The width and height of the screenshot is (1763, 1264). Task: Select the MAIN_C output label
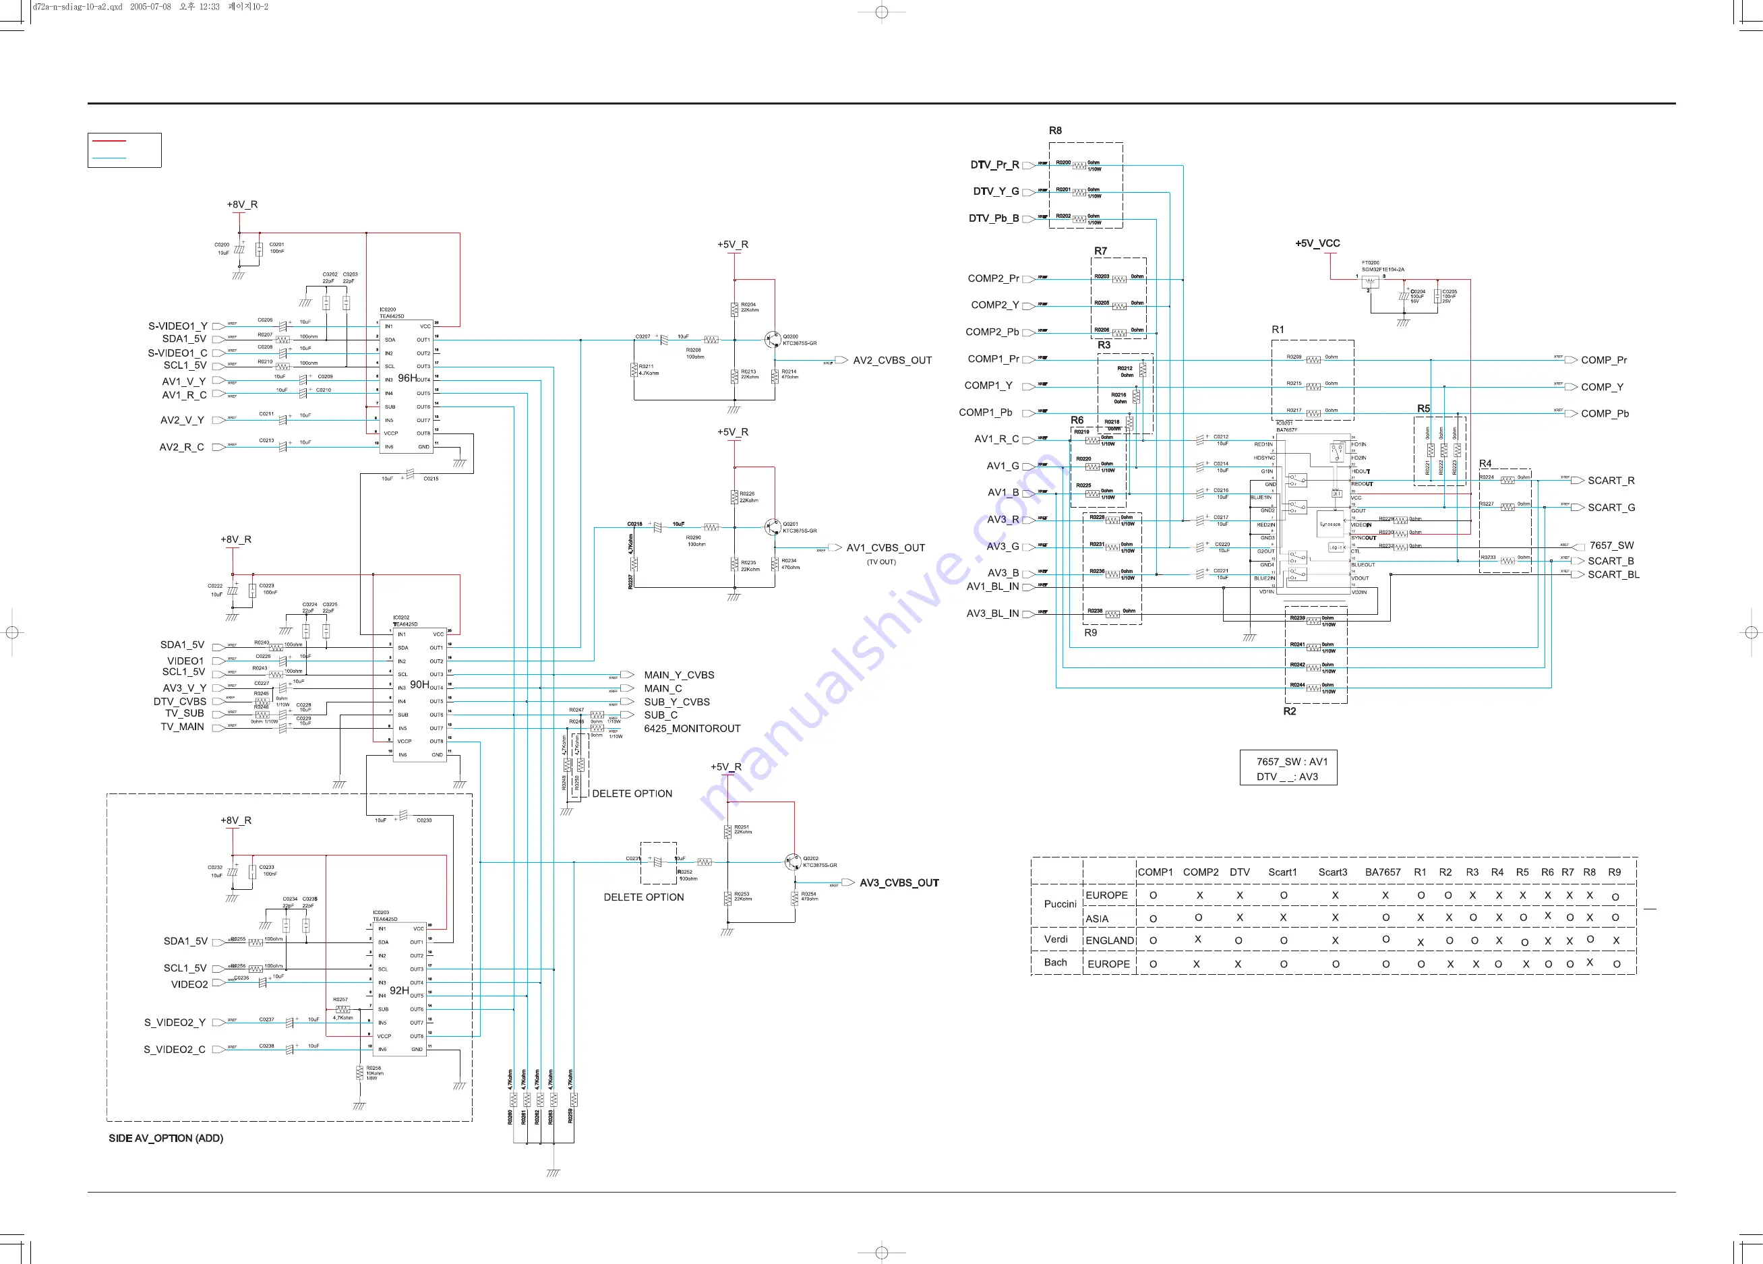point(663,689)
